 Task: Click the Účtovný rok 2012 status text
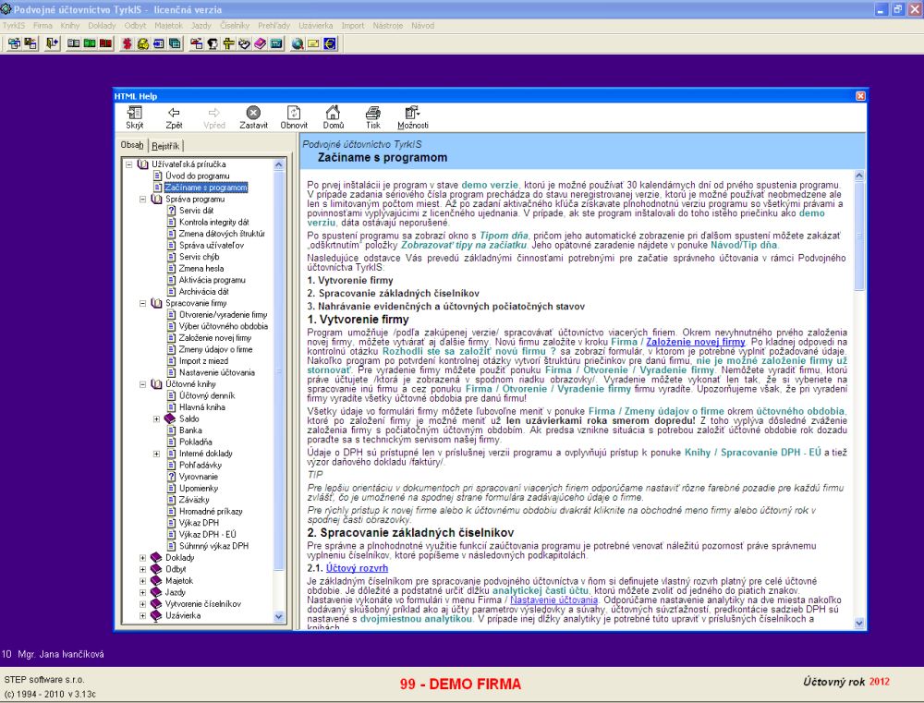pyautogui.click(x=846, y=682)
